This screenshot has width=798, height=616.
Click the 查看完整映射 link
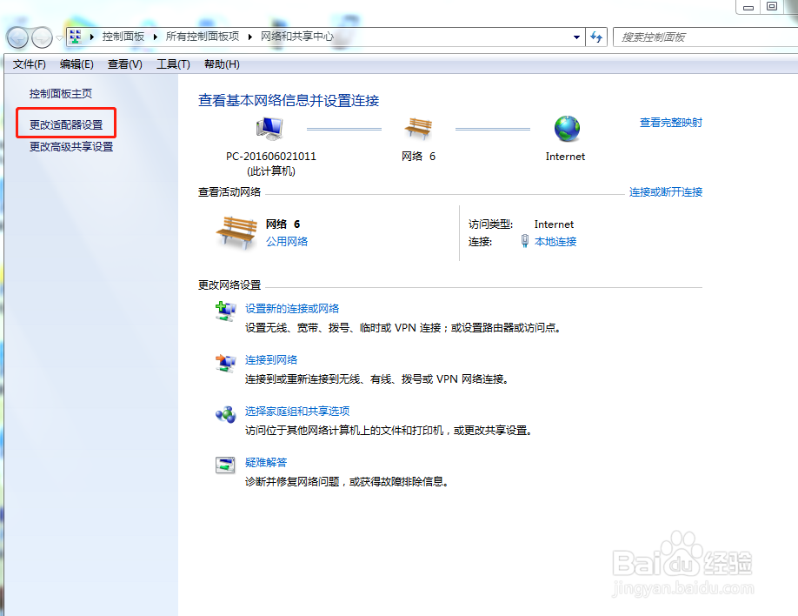pyautogui.click(x=671, y=123)
